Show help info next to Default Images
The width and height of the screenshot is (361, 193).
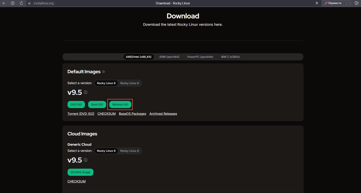click(103, 72)
